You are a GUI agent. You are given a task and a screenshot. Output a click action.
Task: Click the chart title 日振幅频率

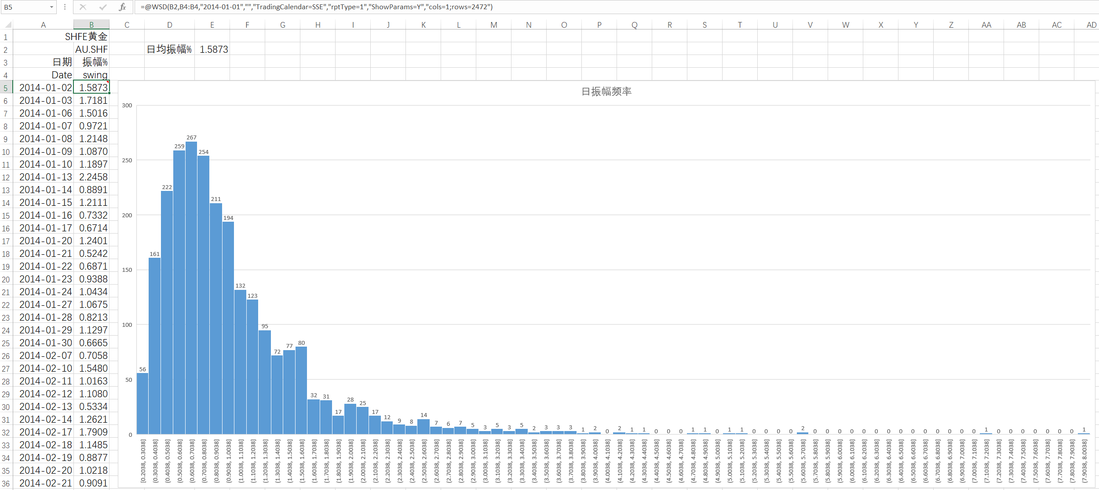coord(606,91)
